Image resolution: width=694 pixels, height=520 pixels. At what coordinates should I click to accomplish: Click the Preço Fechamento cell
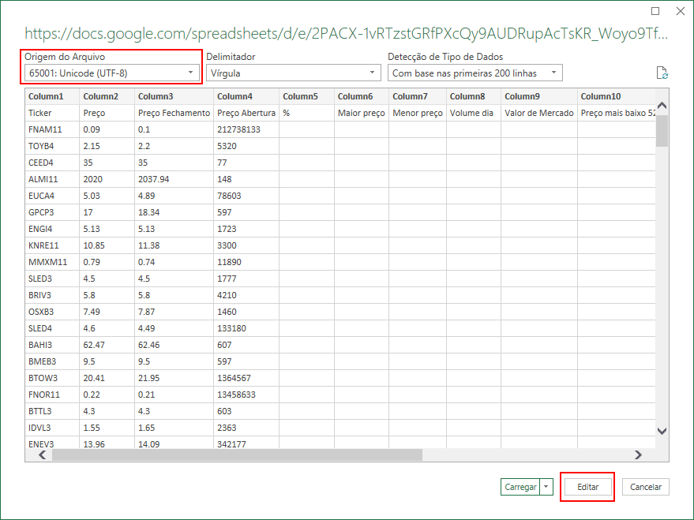coord(173,113)
